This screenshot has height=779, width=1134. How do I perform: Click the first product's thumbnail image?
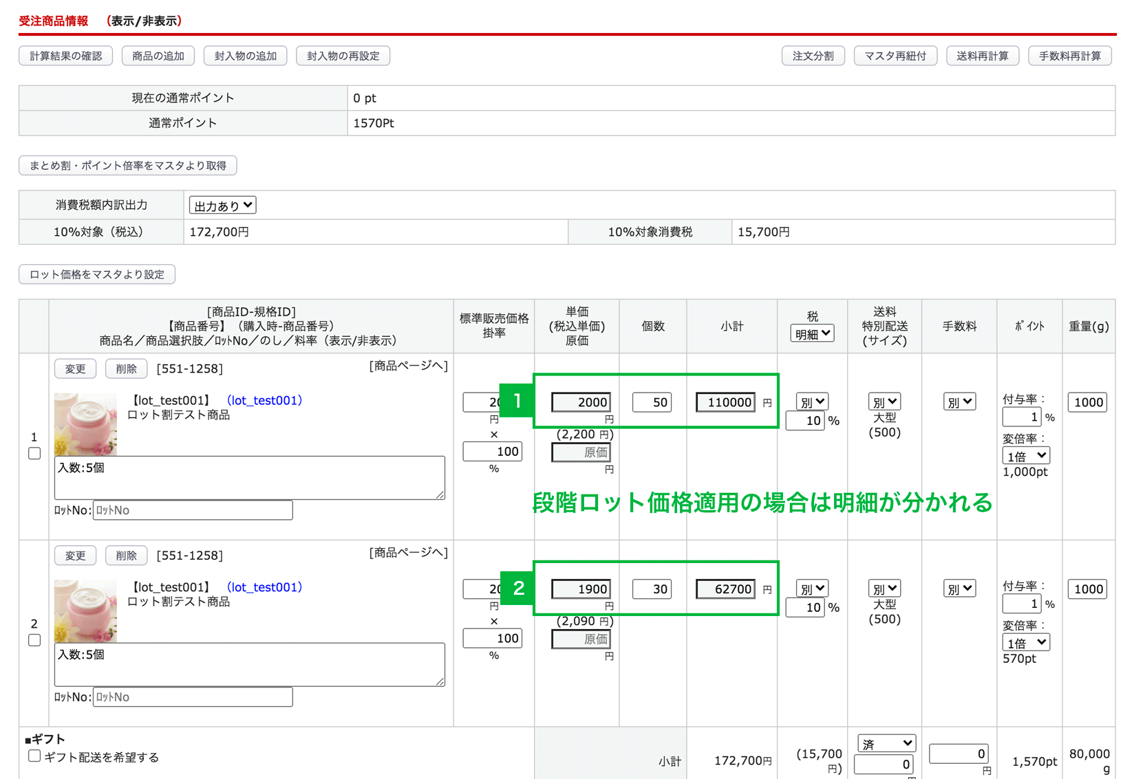pyautogui.click(x=85, y=424)
